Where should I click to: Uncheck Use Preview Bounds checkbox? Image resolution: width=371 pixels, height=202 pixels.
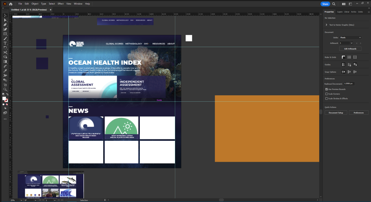coord(326,89)
